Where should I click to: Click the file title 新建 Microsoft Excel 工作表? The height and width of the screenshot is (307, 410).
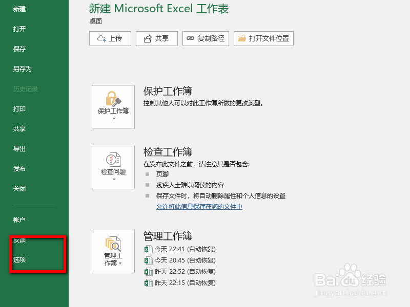pyautogui.click(x=159, y=9)
